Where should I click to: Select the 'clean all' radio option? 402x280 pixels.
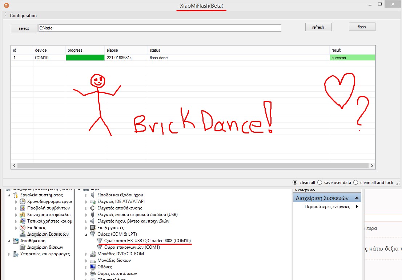(x=295, y=183)
